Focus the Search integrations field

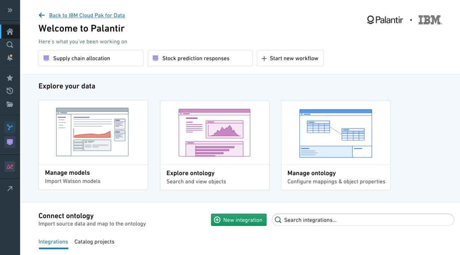[363, 220]
